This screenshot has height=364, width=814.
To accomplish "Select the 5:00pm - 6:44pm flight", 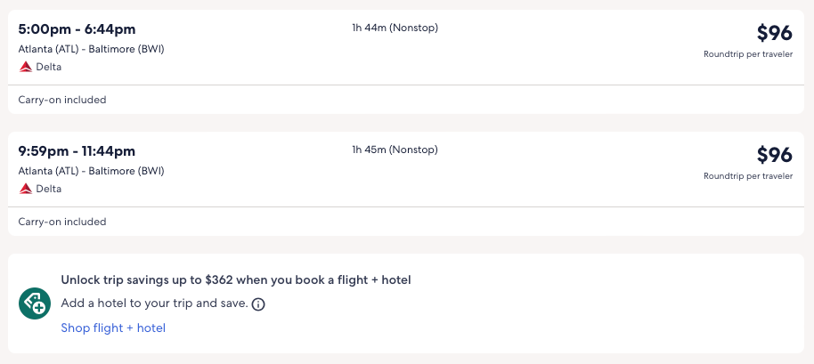I will 77,29.
